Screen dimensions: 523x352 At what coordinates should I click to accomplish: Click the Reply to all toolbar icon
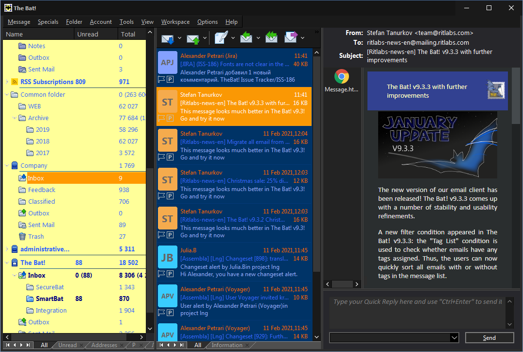click(272, 37)
